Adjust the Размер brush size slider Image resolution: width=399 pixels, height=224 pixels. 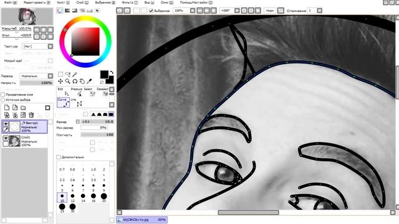(x=97, y=122)
